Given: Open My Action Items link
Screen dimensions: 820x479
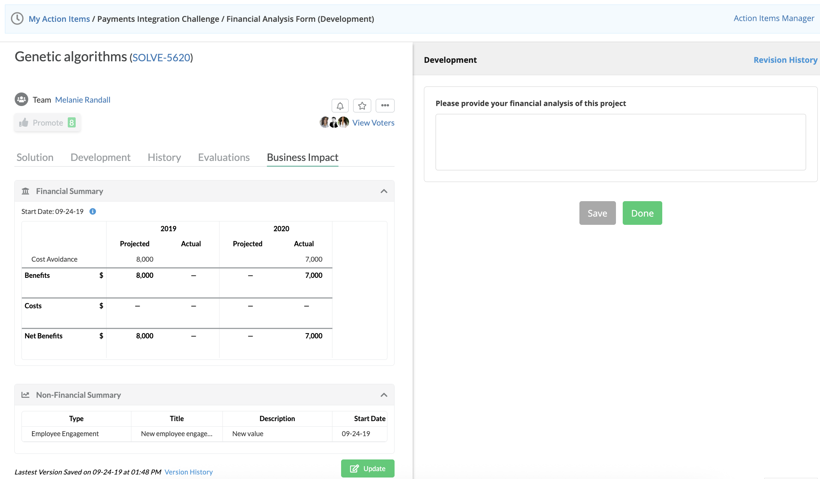Looking at the screenshot, I should [x=59, y=19].
